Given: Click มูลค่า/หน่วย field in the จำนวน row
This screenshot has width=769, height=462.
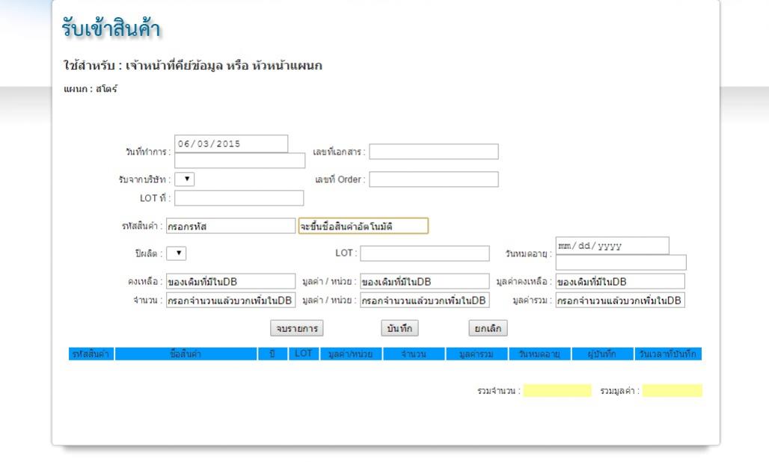Looking at the screenshot, I should tap(425, 300).
